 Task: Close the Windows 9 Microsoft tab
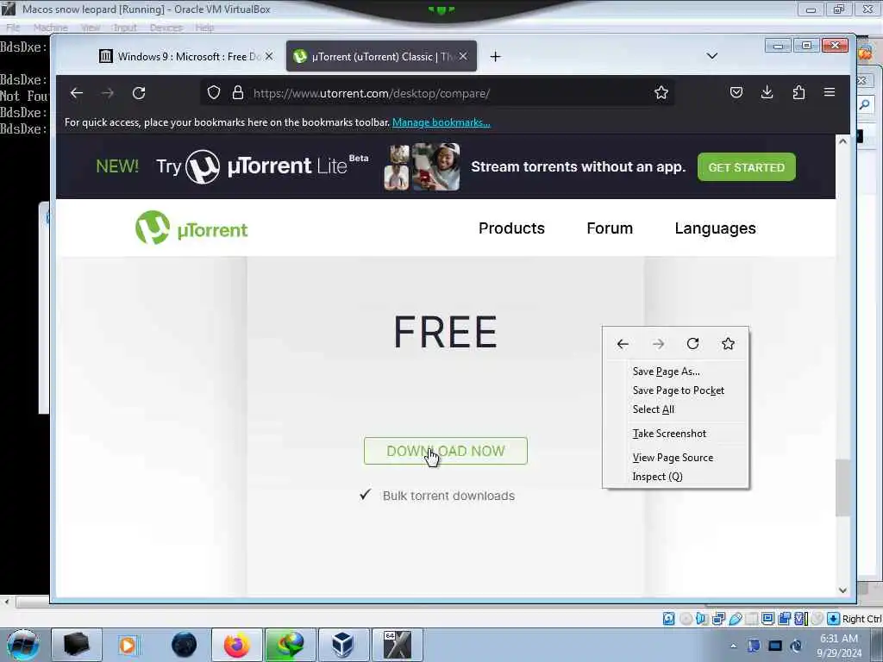point(269,56)
